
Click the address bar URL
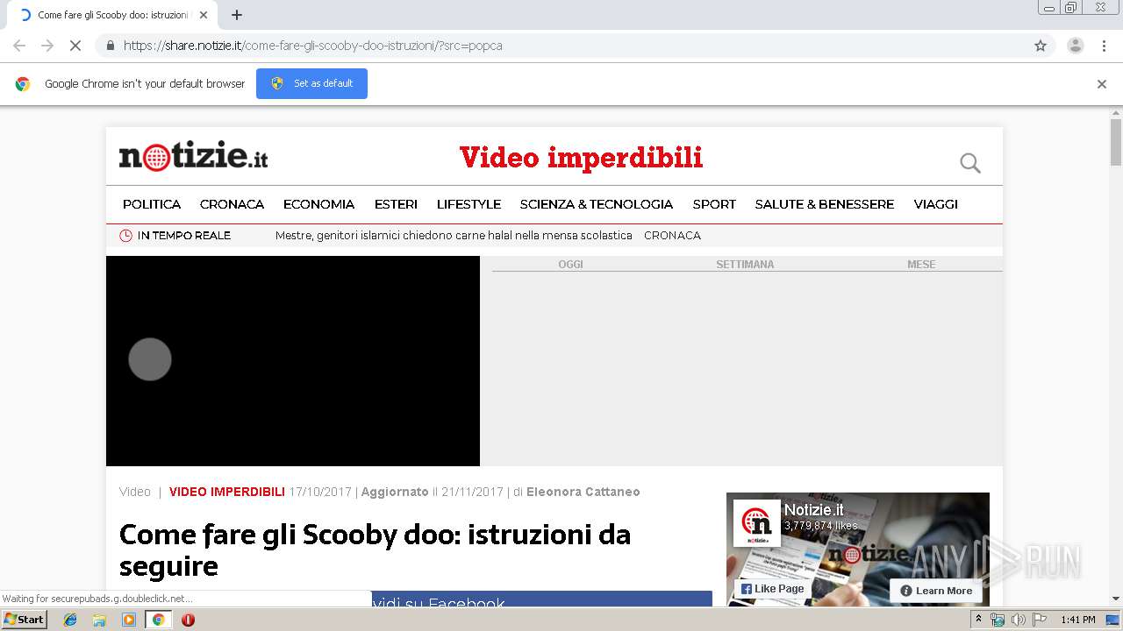pyautogui.click(x=313, y=46)
